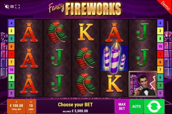Increase total bet with plus sign
Viewport: 172px width, 114px height.
coord(16,102)
